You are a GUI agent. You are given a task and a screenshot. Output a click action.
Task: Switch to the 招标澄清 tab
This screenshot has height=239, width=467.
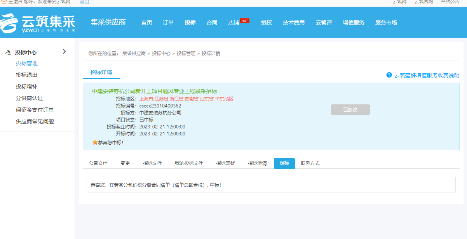[257, 163]
